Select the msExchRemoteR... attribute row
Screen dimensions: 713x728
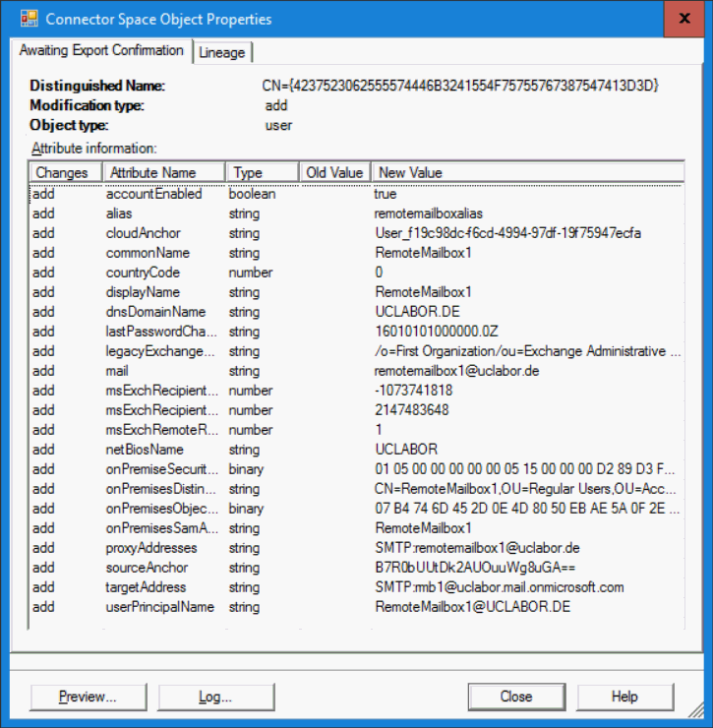[x=356, y=430]
